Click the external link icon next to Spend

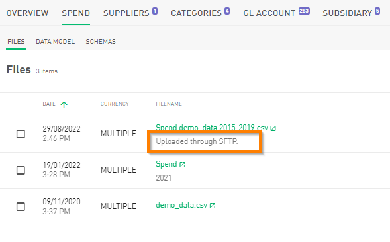tap(182, 165)
